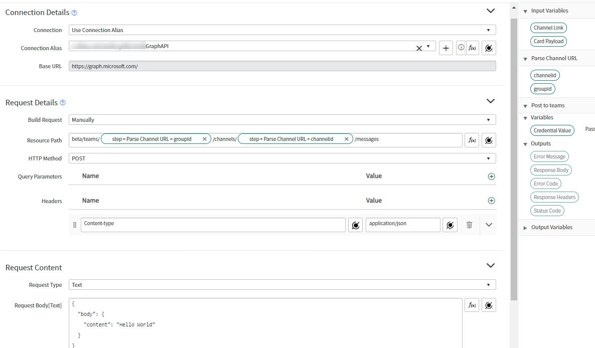Clear the Connection Alias using the X icon
The image size is (595, 348).
tap(419, 48)
